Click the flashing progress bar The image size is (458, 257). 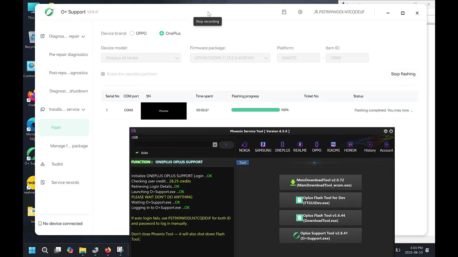click(x=255, y=110)
